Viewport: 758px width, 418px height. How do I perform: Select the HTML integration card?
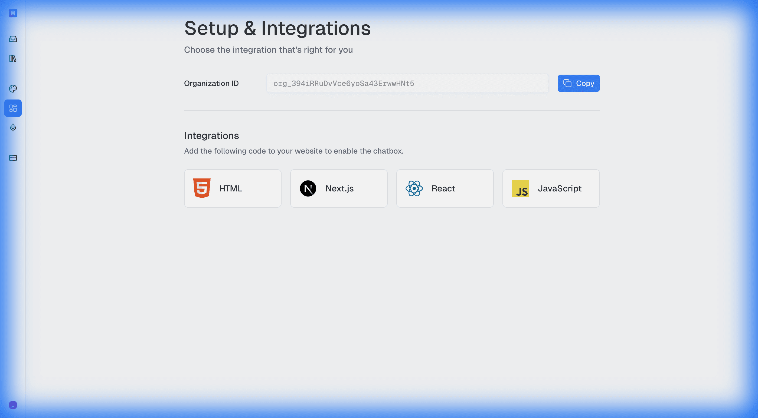233,188
